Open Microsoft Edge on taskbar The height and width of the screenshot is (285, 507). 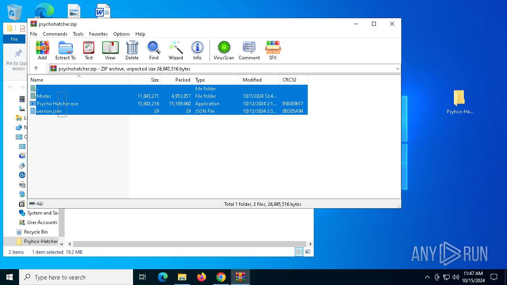[163, 277]
